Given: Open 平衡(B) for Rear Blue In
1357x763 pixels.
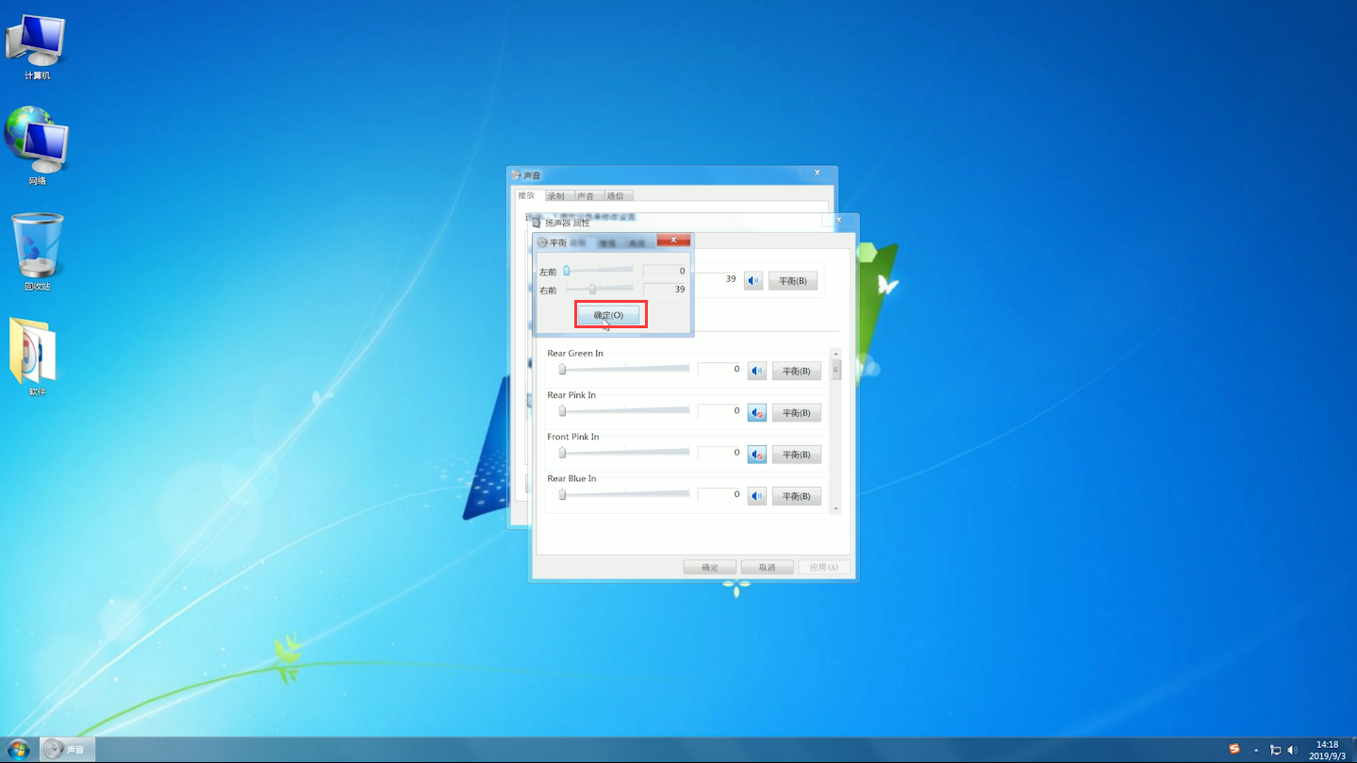Looking at the screenshot, I should point(797,496).
